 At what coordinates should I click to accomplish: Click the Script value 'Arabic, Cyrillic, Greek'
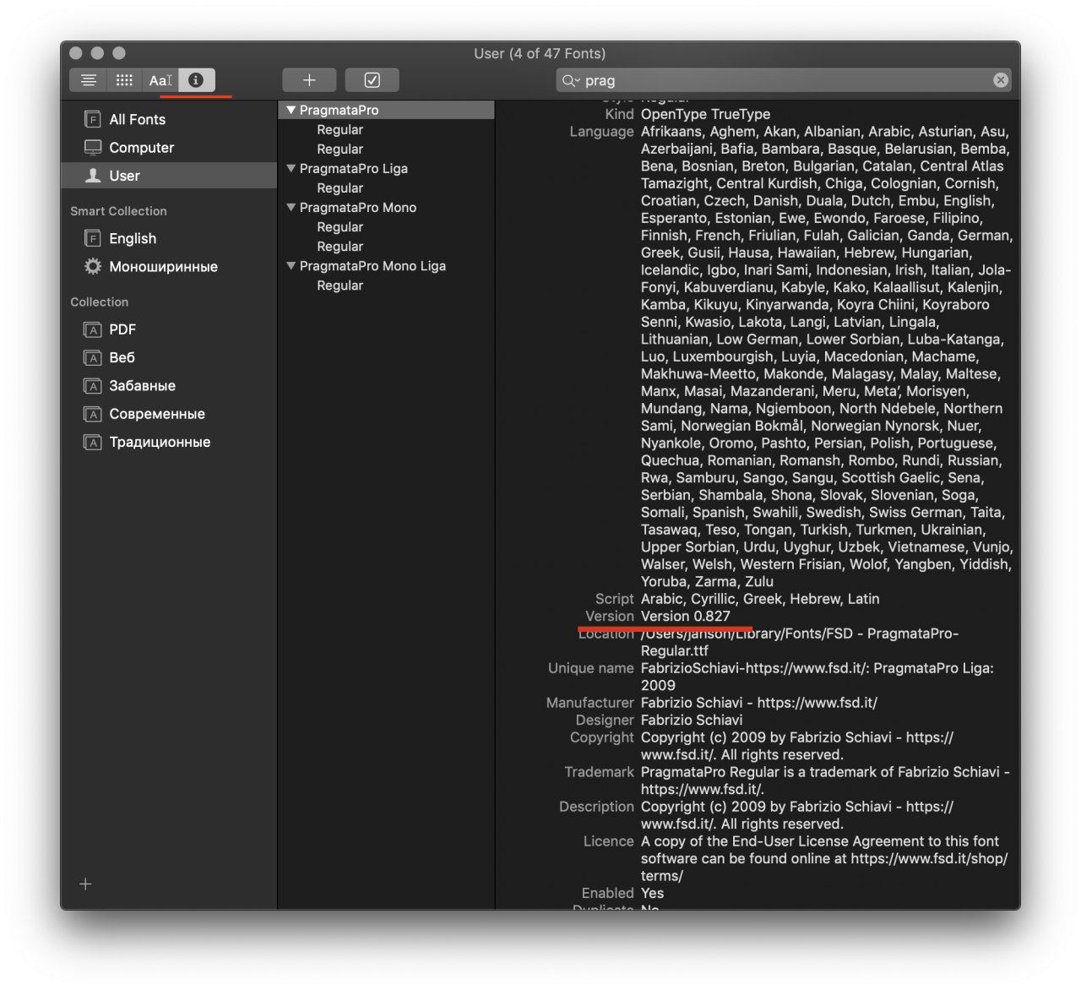tap(760, 599)
